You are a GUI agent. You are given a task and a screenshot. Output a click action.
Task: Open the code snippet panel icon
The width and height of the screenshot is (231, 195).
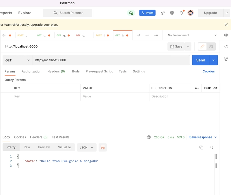[226, 46]
